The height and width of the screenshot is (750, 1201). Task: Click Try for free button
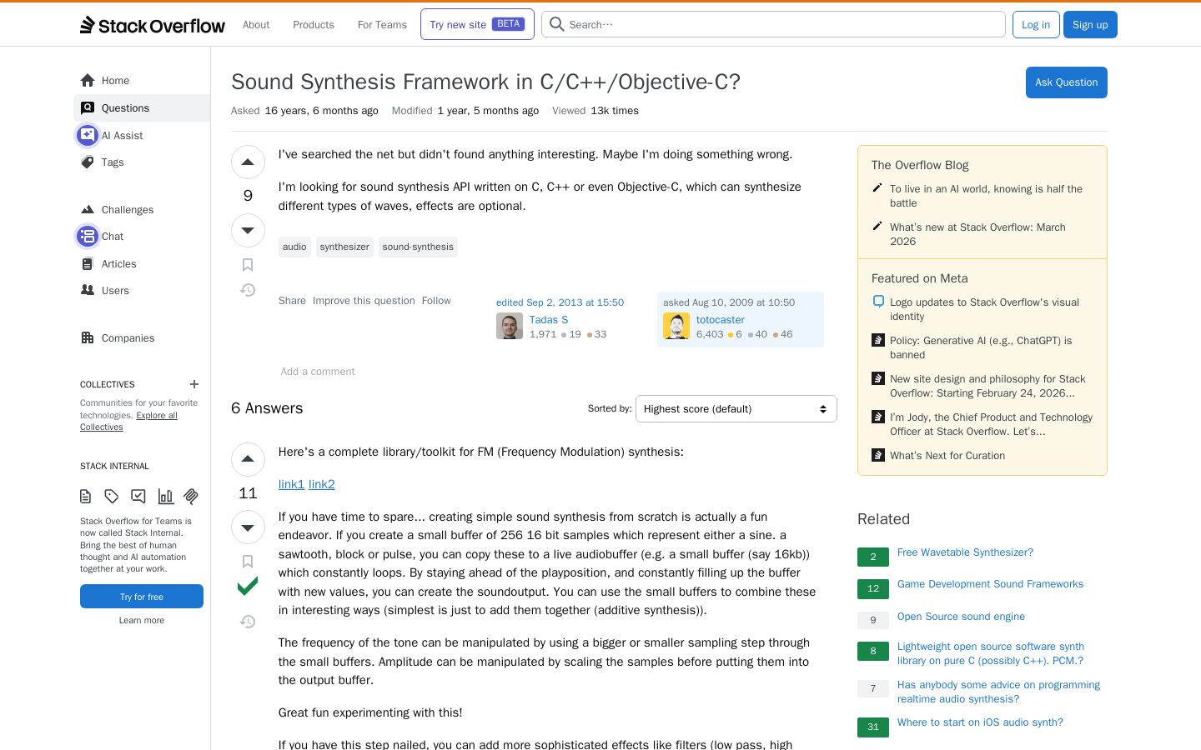pos(142,597)
